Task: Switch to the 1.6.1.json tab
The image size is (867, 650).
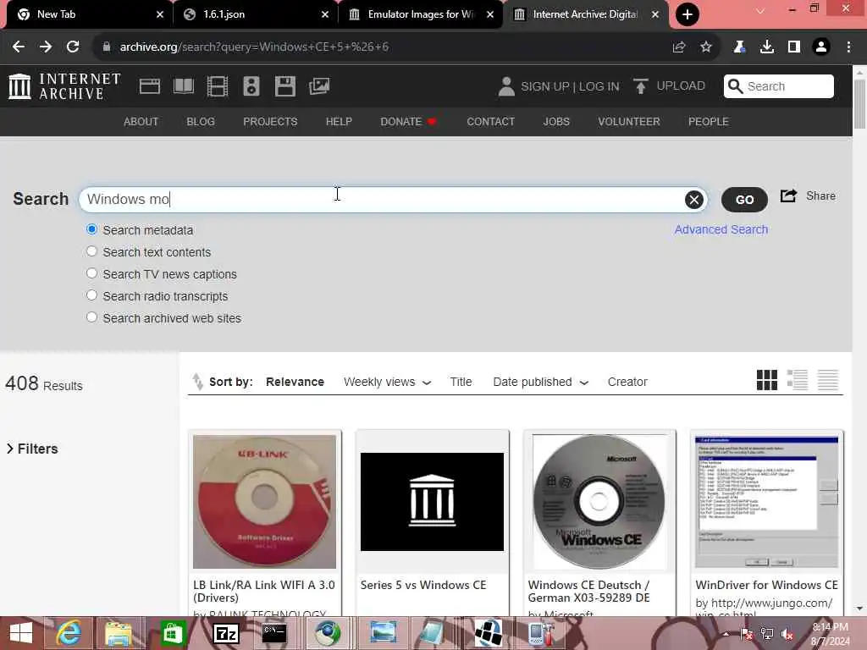Action: (x=255, y=14)
